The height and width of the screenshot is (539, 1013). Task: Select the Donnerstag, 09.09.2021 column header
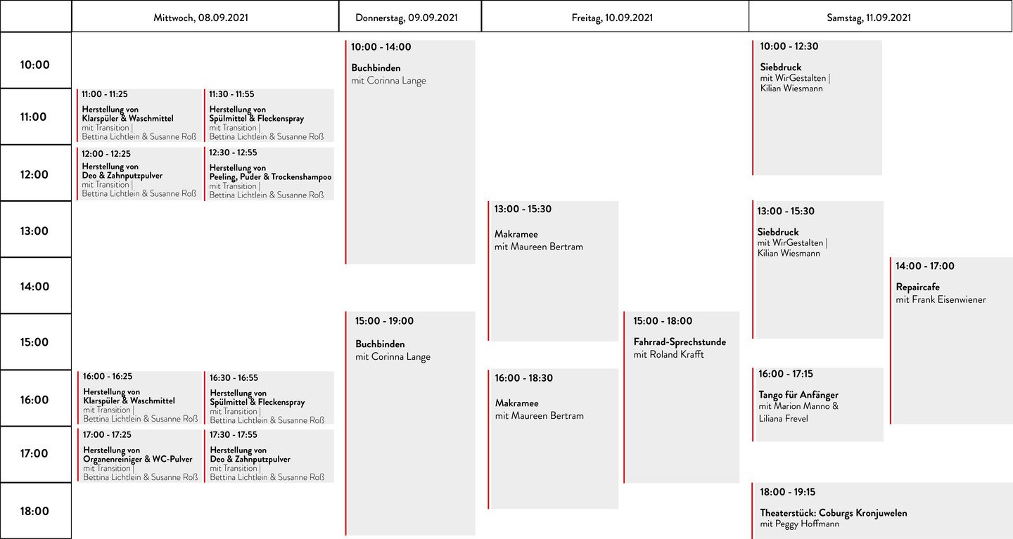(410, 17)
